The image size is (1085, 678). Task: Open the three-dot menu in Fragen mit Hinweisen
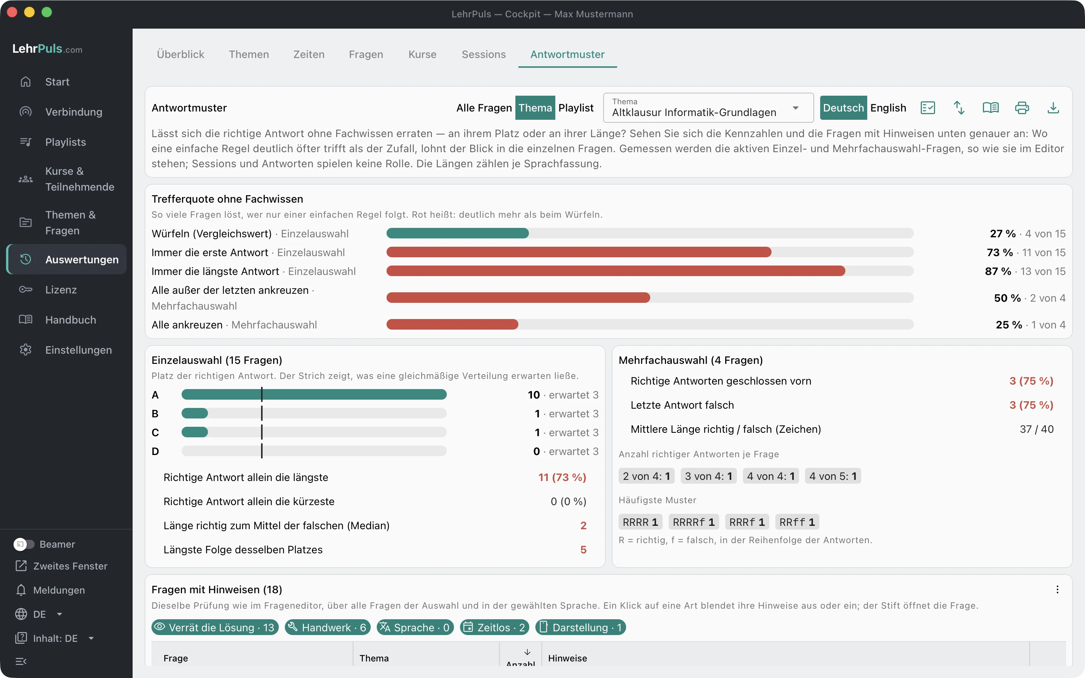[1057, 589]
